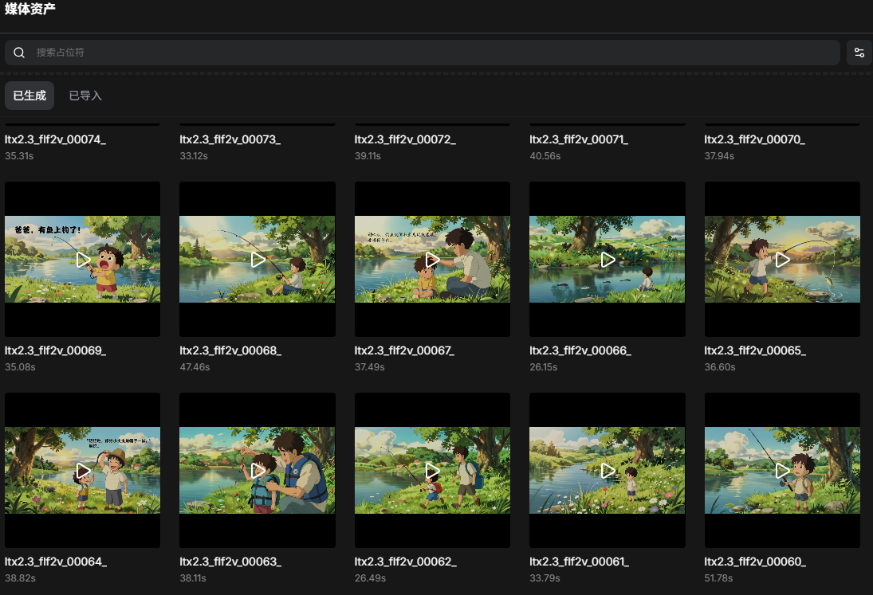
Task: Click the ltx2.3_flf2v_00064_ title text
Action: point(56,562)
